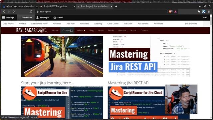Click Add blog shortcut

(x=98, y=24)
